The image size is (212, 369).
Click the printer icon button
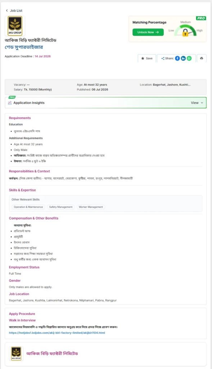[202, 58]
